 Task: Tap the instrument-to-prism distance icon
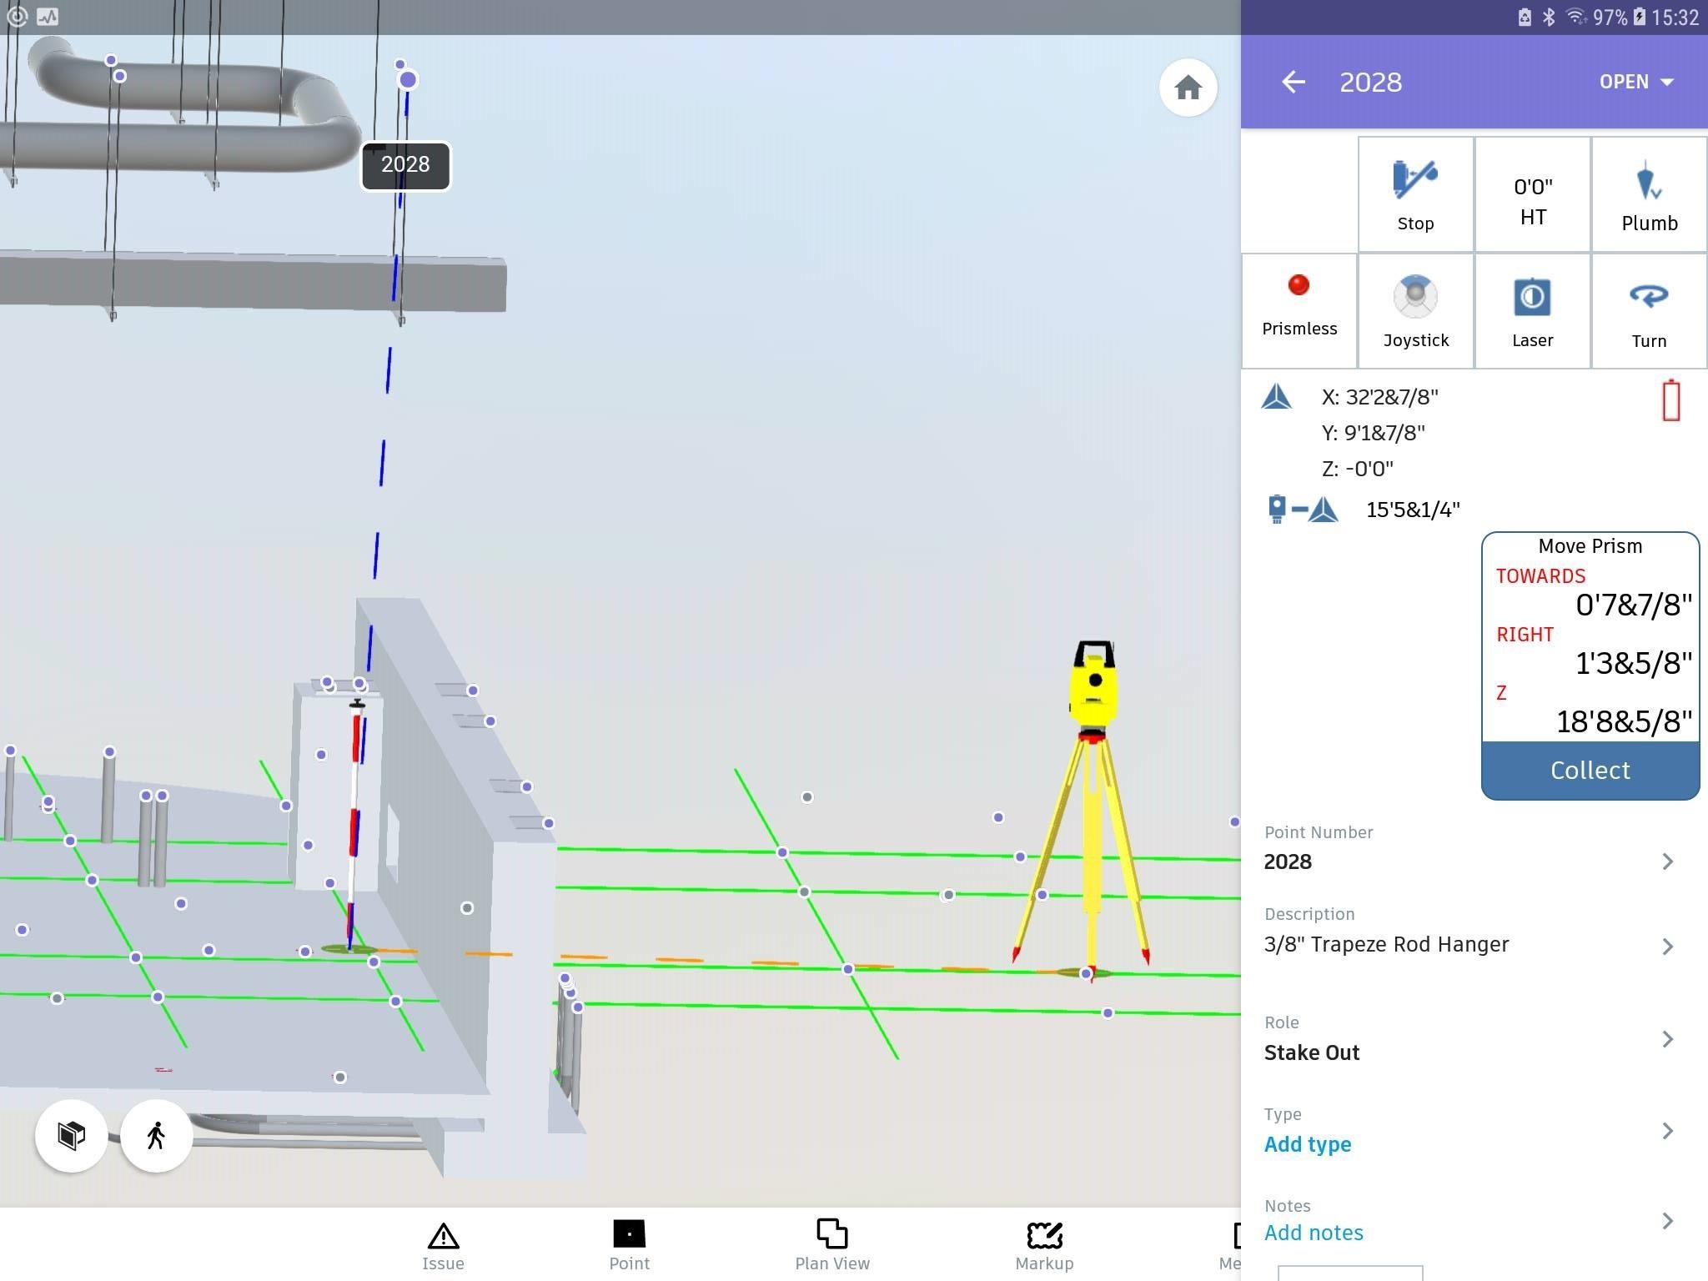pyautogui.click(x=1302, y=509)
